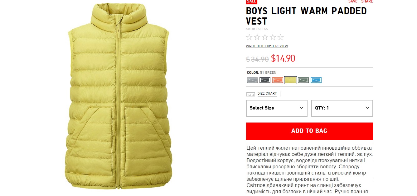Click the first rating star
The width and height of the screenshot is (417, 196).
click(249, 37)
